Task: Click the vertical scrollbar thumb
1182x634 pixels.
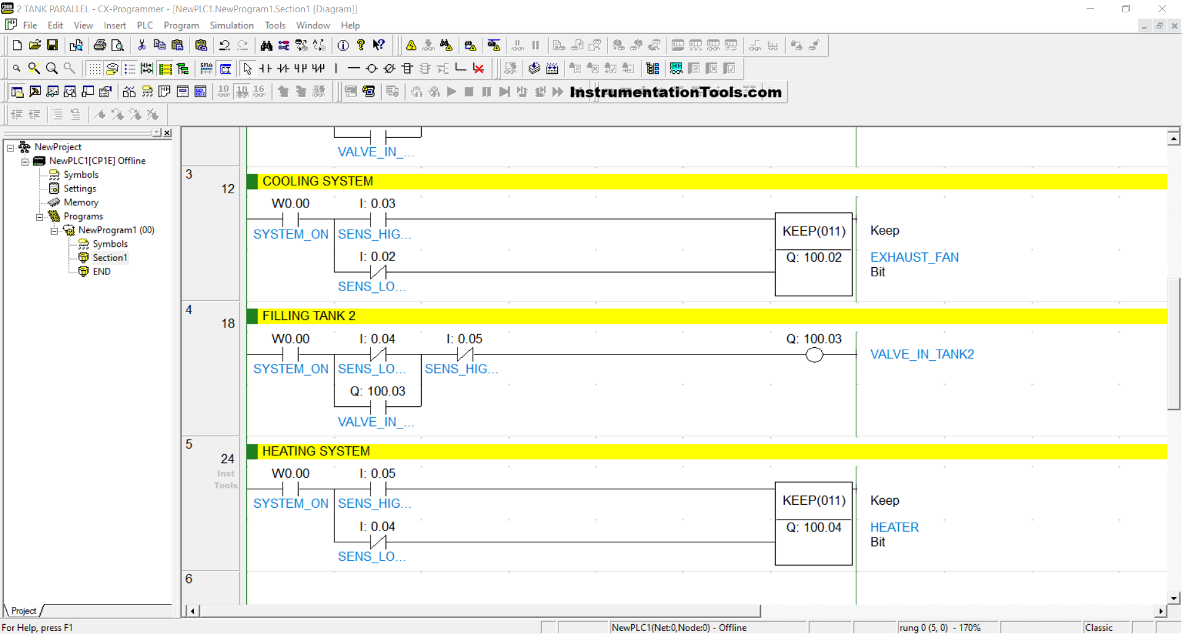Action: click(x=1174, y=343)
